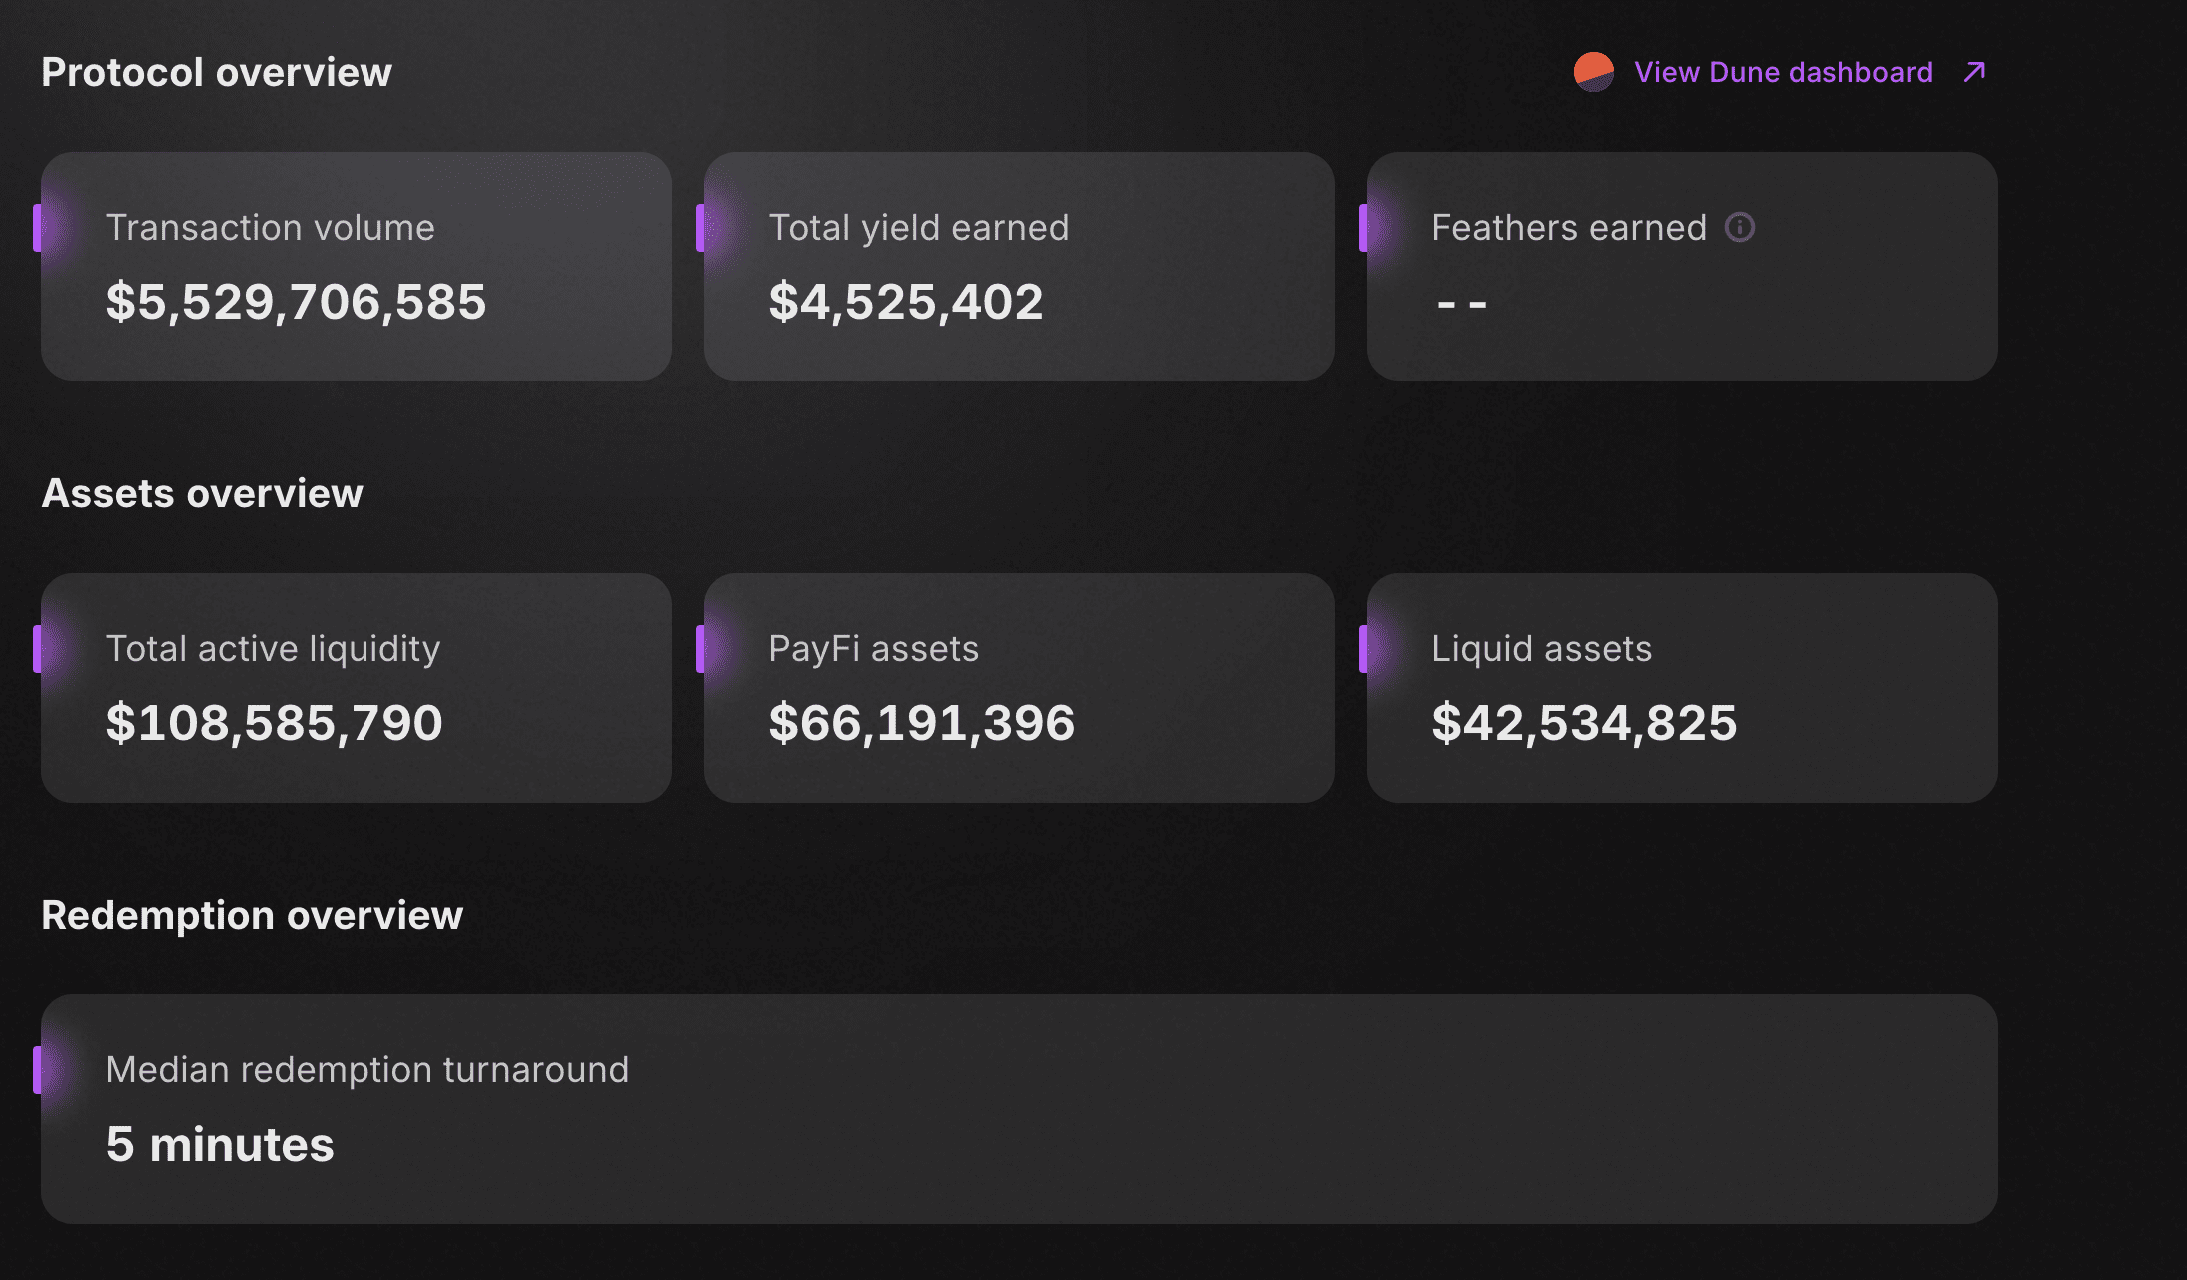Select the Liquid assets card

pyautogui.click(x=1682, y=687)
